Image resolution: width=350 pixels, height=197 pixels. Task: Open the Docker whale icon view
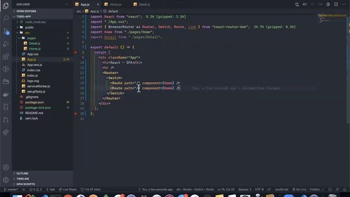[x=6, y=95]
